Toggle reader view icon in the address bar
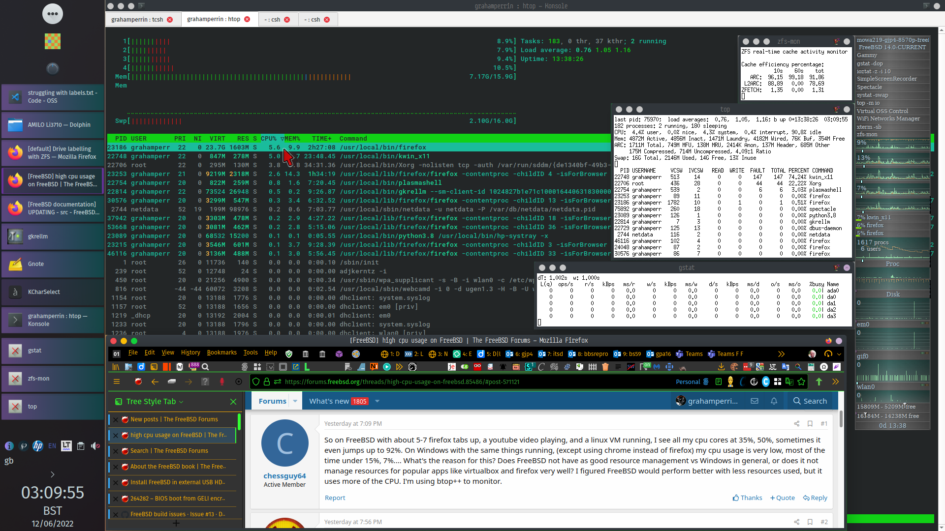The image size is (945, 531). click(718, 382)
